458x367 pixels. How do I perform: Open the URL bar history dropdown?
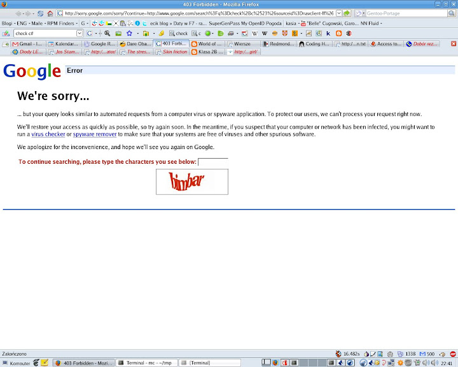coord(339,13)
